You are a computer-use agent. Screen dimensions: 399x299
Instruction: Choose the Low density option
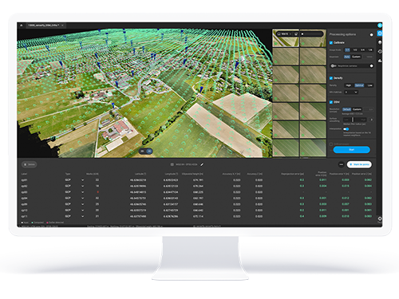click(369, 85)
